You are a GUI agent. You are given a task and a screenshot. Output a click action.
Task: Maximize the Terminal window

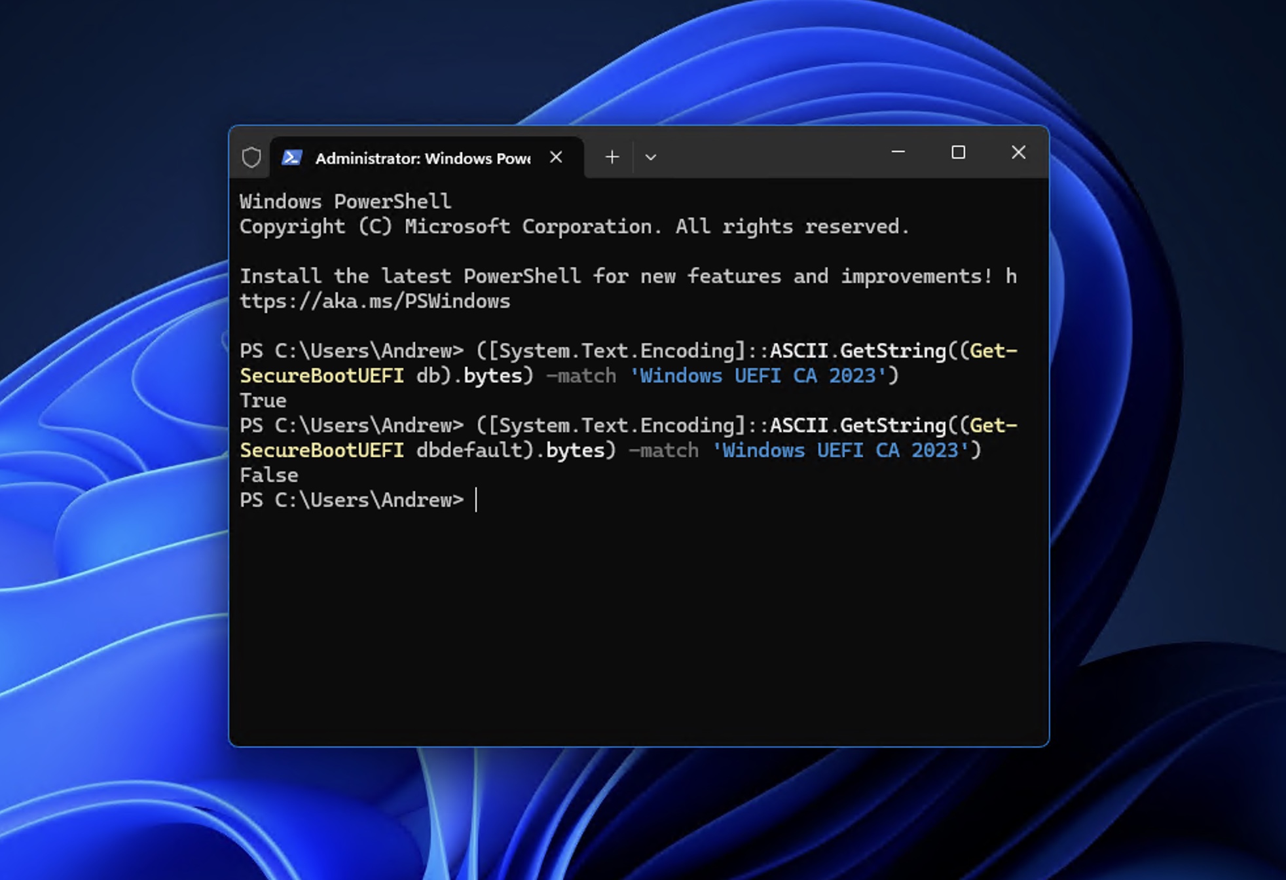[958, 153]
